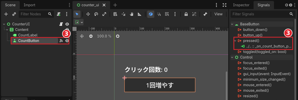Switch to the Inspector tab
This screenshot has height=100, width=298.
tap(241, 5)
